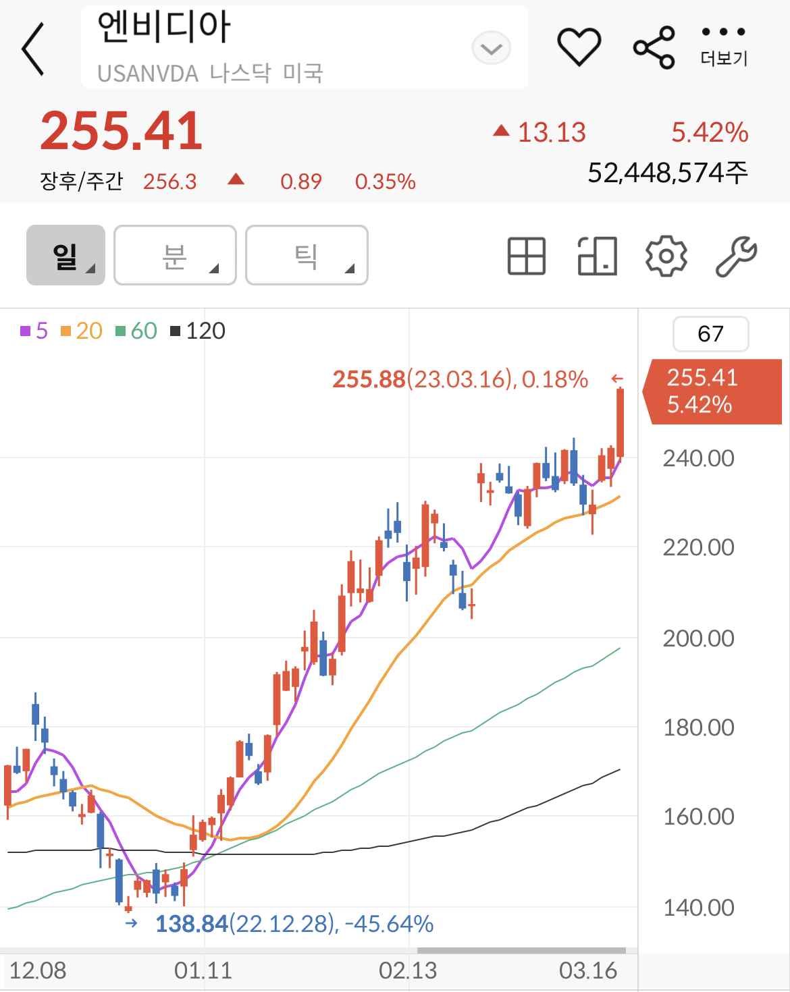Click the ticker text USANVDA 나스닥 미국

(211, 73)
